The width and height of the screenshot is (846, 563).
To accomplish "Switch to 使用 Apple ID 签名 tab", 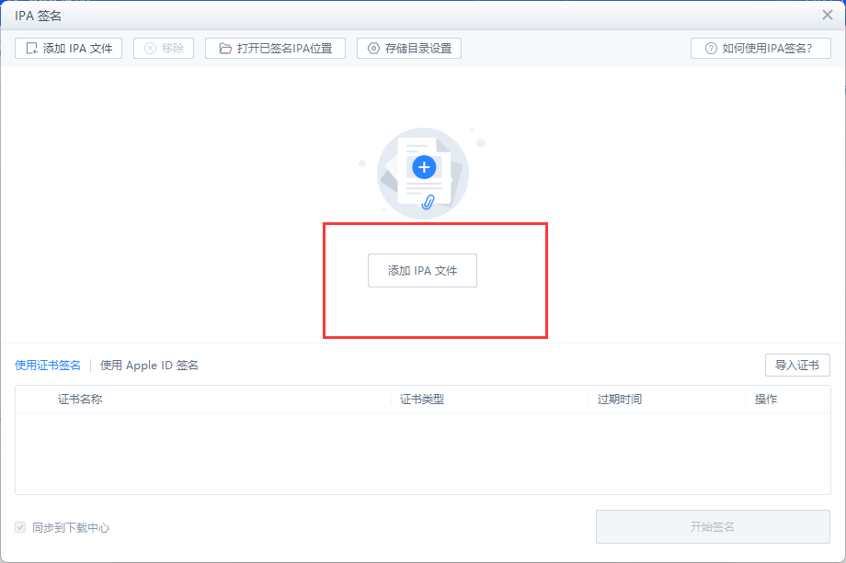I will click(150, 366).
